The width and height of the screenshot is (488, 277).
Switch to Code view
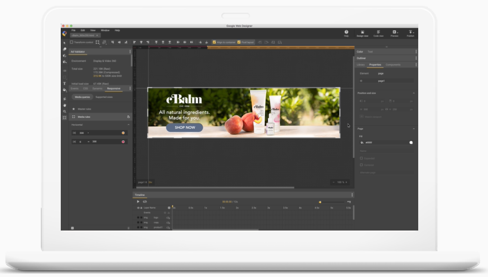[x=378, y=33]
